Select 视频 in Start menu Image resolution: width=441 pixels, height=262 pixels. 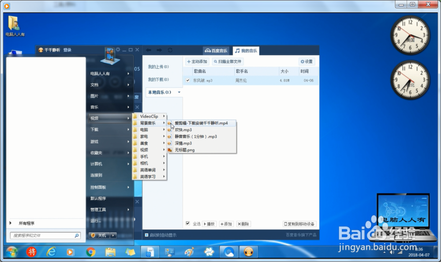click(x=110, y=118)
